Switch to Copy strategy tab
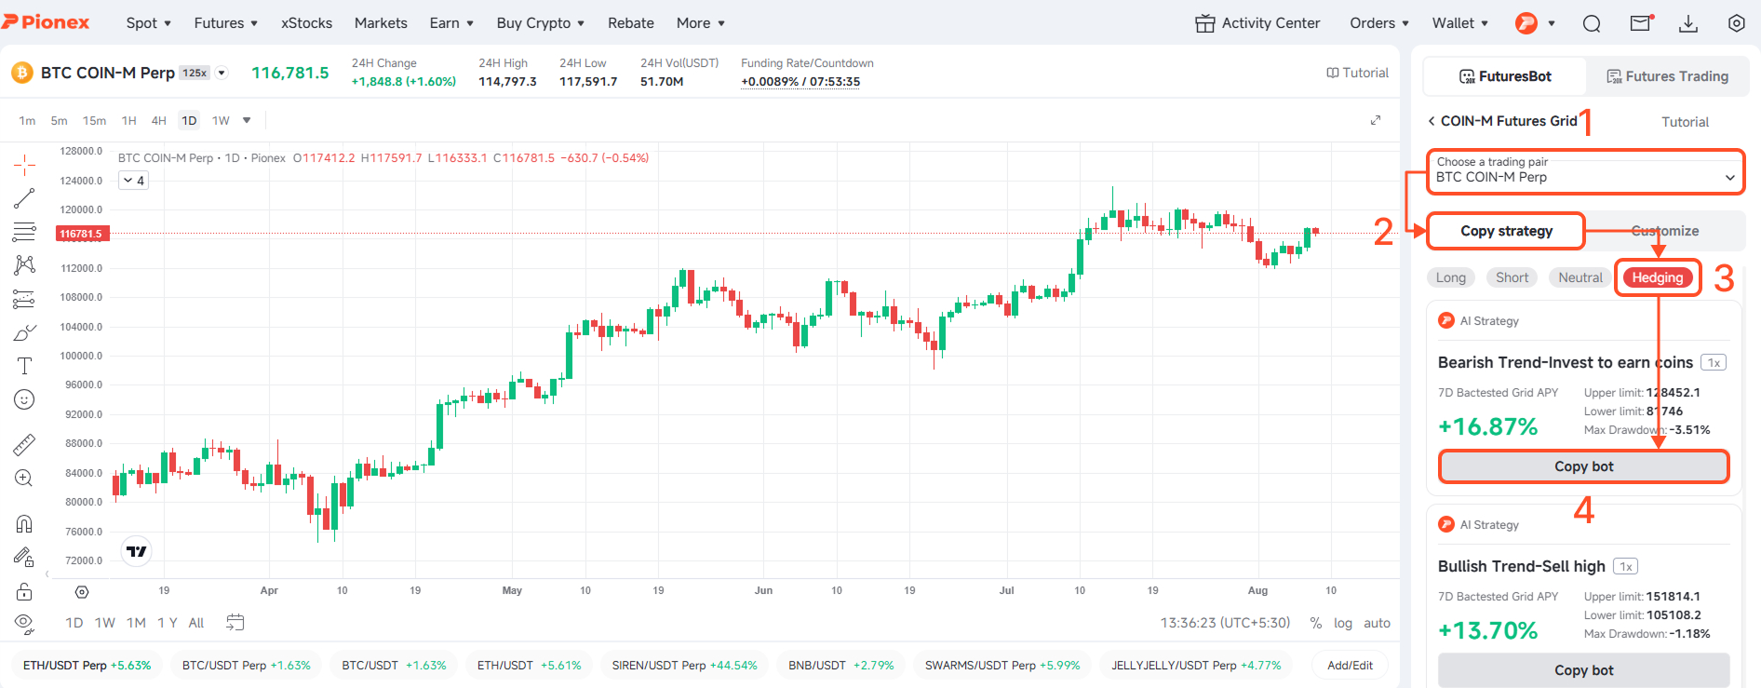Image resolution: width=1761 pixels, height=688 pixels. click(x=1506, y=231)
